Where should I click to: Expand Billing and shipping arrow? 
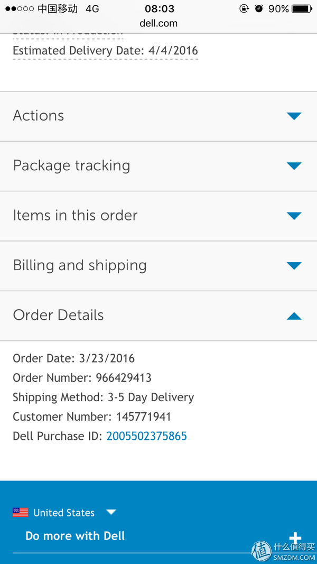click(294, 266)
